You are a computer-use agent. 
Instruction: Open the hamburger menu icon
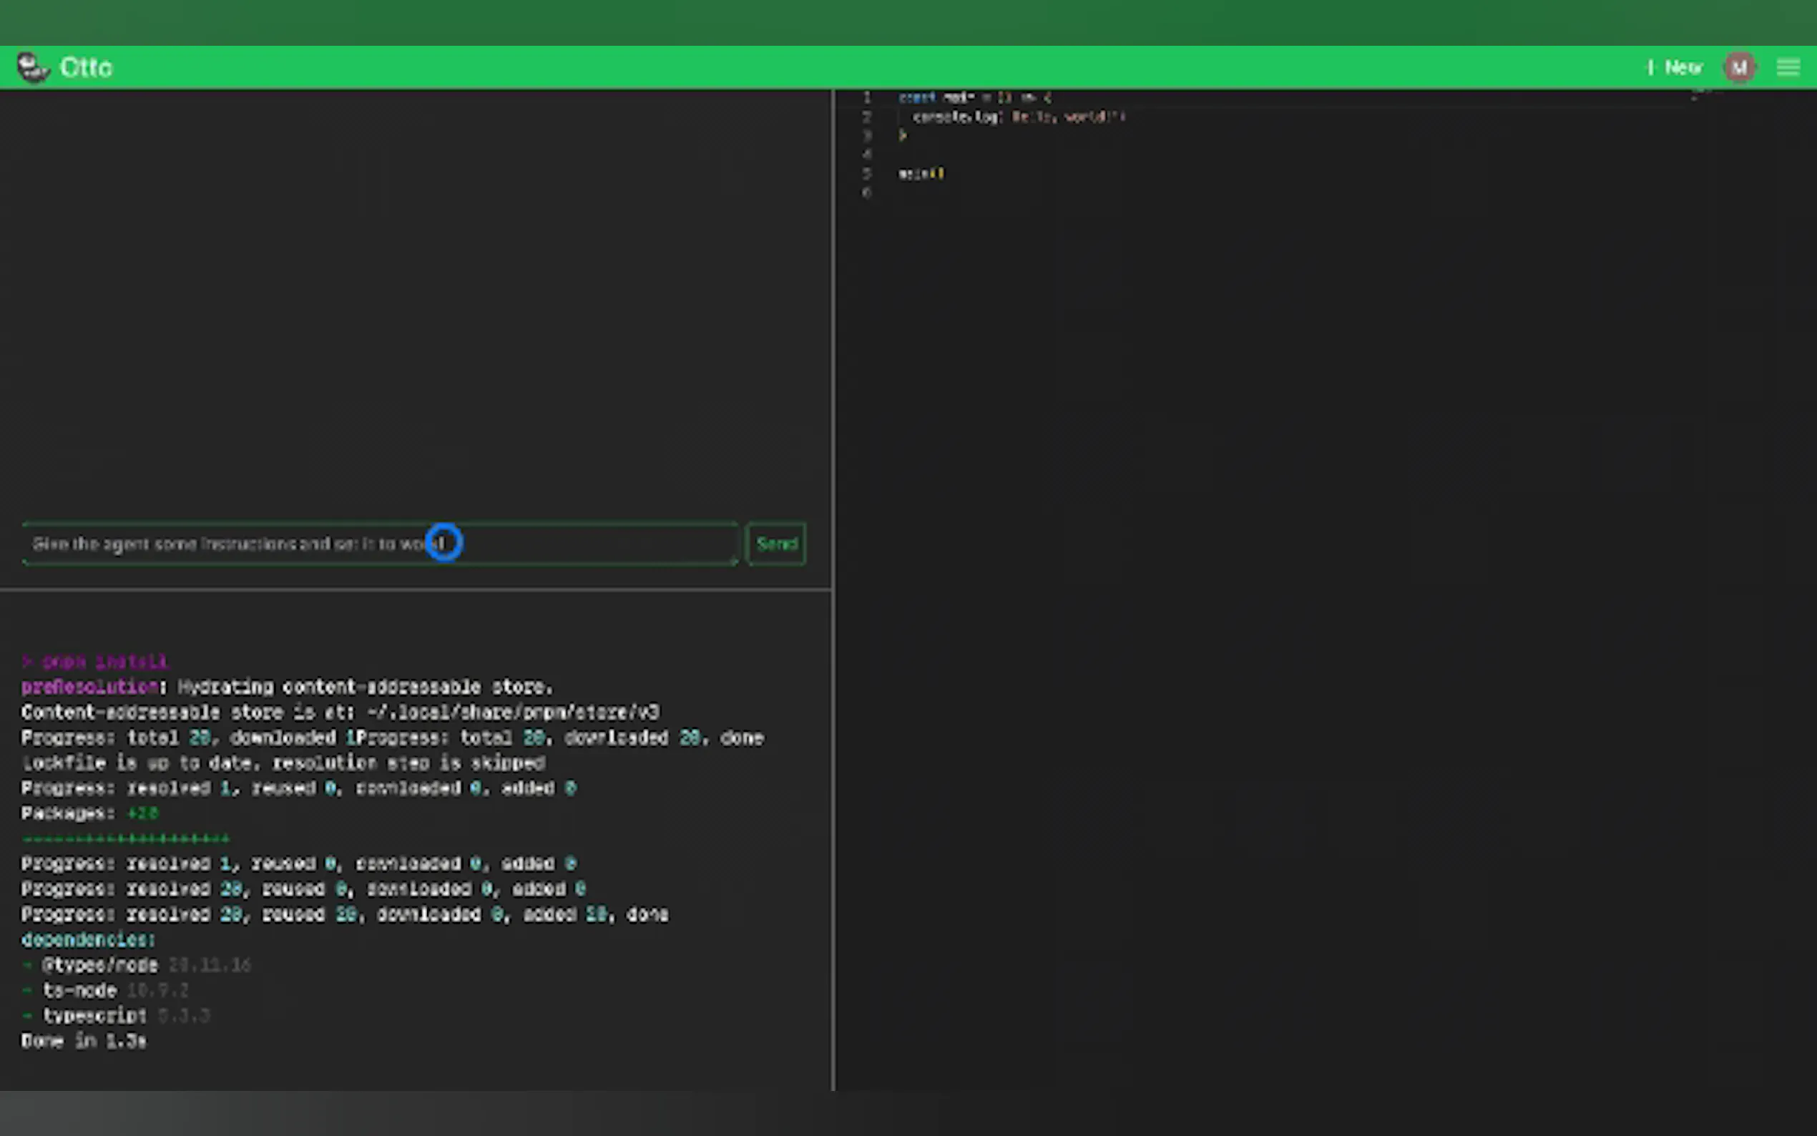pos(1788,68)
